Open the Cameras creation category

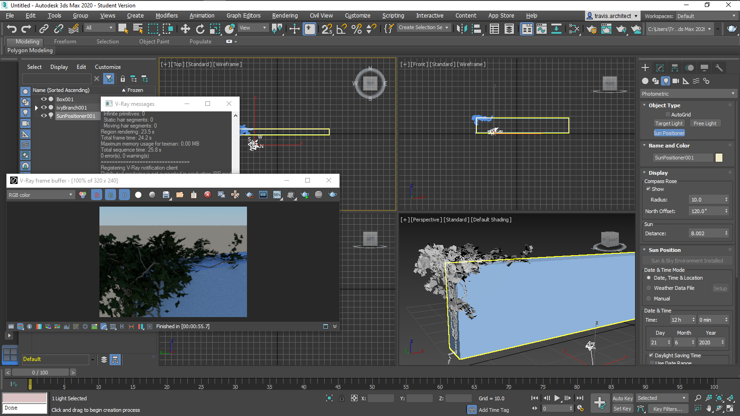click(676, 81)
